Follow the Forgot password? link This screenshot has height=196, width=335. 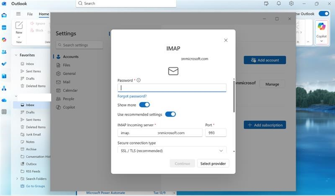(132, 96)
